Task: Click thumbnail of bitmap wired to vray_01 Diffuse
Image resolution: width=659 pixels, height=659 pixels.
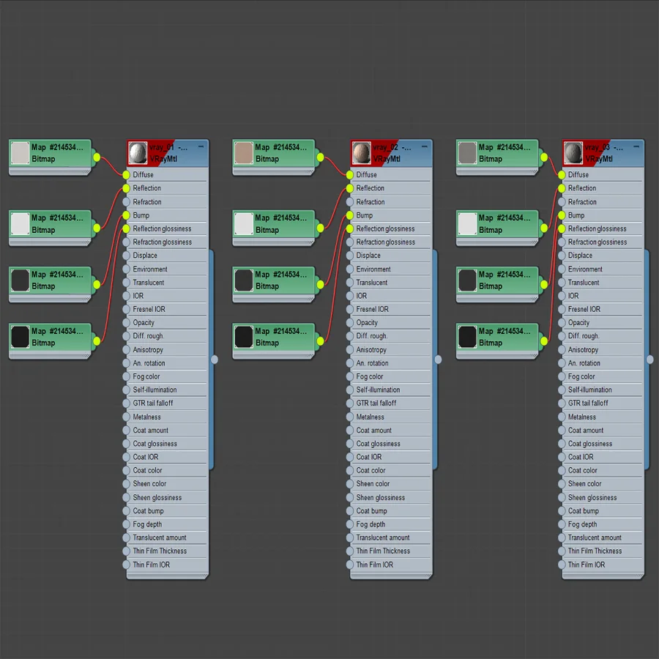Action: pos(20,152)
